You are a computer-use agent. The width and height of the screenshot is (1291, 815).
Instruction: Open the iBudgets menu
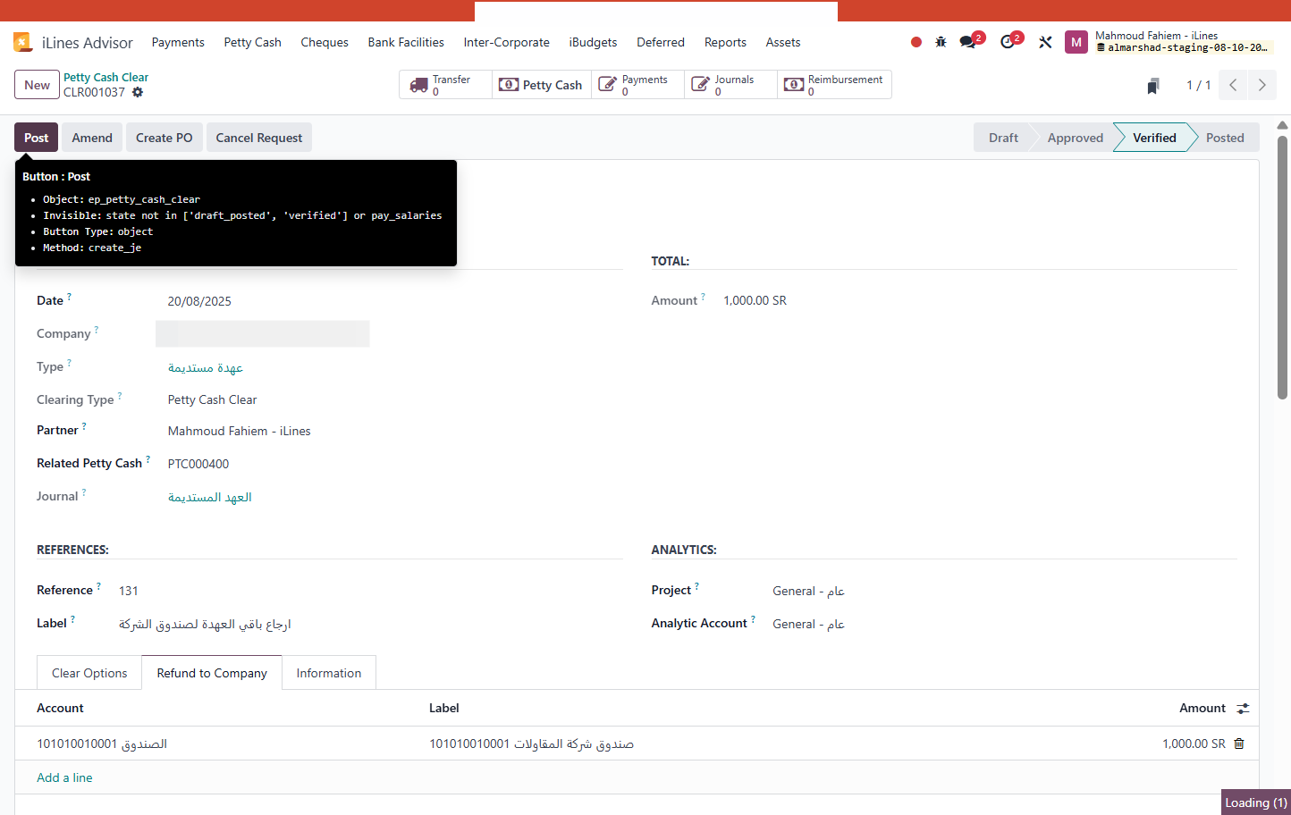coord(593,42)
